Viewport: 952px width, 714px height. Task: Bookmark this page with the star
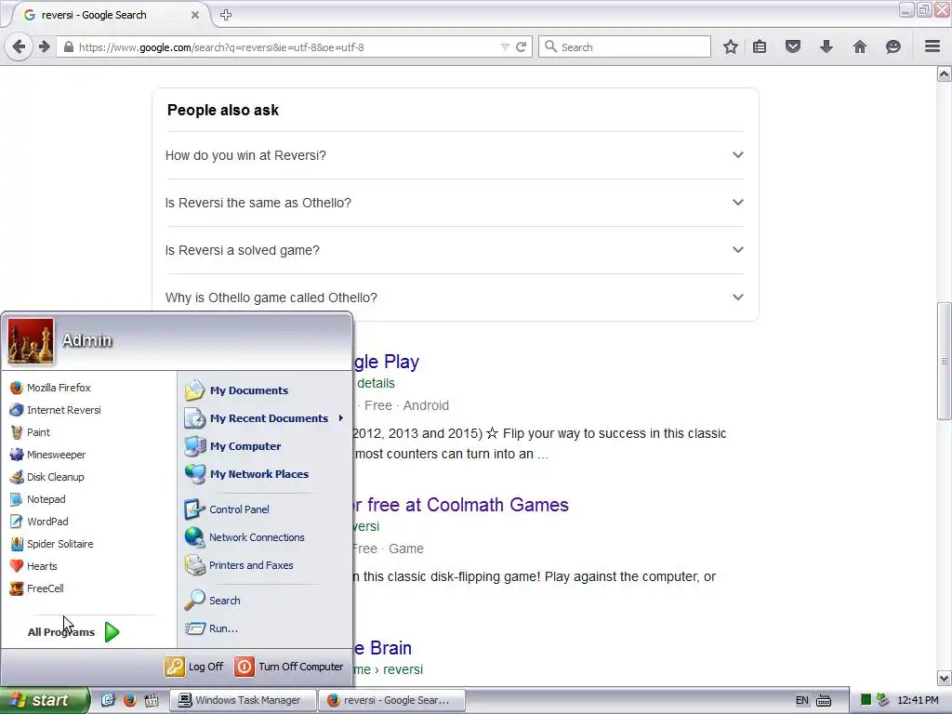click(x=731, y=46)
